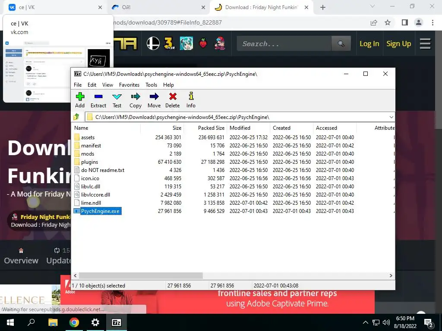Click the Hatsune Miku game icon
Viewport: 442px width, 331px height.
(x=186, y=44)
